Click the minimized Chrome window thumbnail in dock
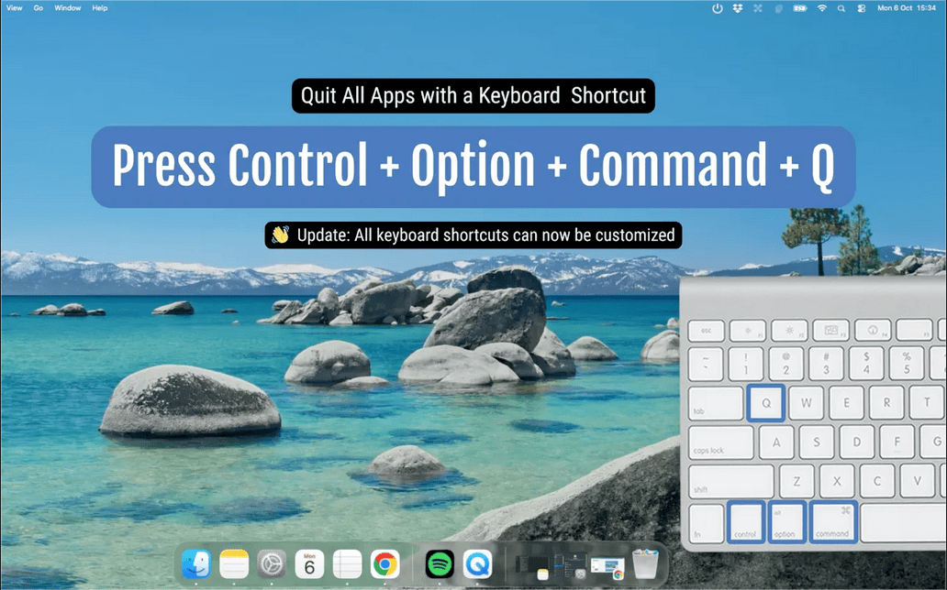Viewport: 947px width, 590px height. 607,566
